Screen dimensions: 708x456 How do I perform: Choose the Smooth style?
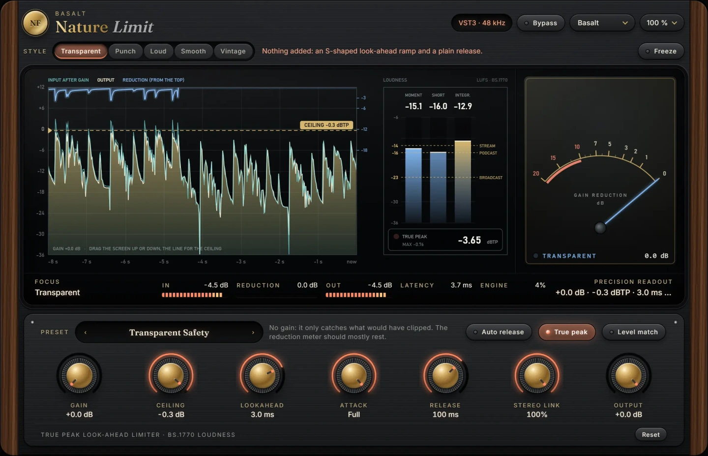point(193,51)
